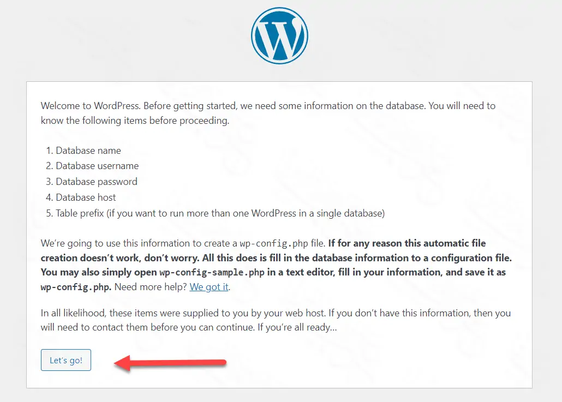Screen dimensions: 562x402
Task: Click the "Welcome to WordPress" opening text
Action: 87,106
